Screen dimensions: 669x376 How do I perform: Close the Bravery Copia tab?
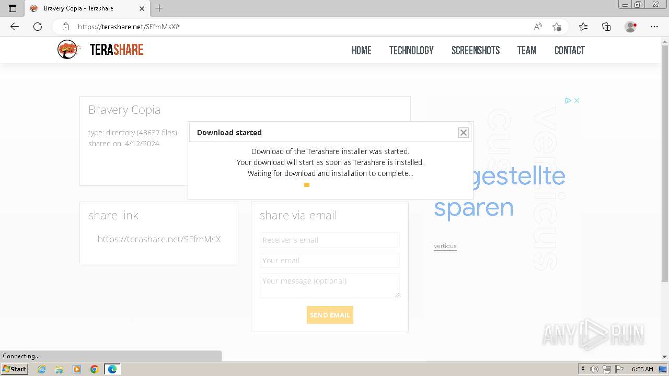coord(142,8)
